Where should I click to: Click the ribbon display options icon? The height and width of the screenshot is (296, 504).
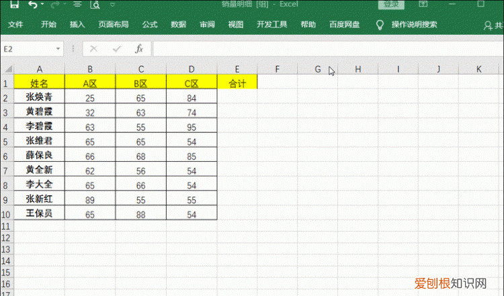pyautogui.click(x=423, y=4)
